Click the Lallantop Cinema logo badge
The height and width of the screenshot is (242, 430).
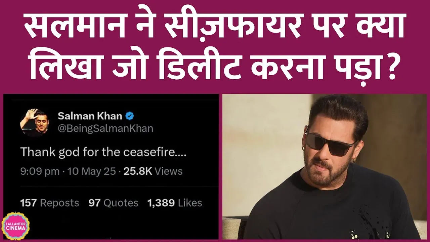click(x=16, y=226)
